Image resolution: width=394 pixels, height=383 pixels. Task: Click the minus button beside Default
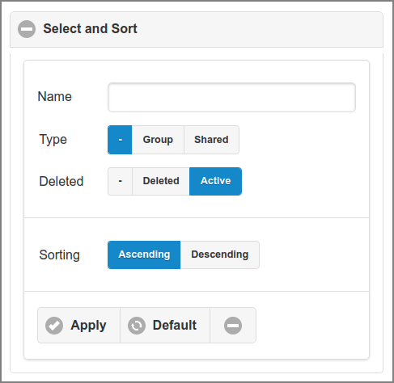[233, 325]
